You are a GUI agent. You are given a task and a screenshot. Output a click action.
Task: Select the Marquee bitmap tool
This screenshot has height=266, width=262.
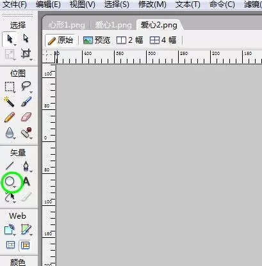10,87
